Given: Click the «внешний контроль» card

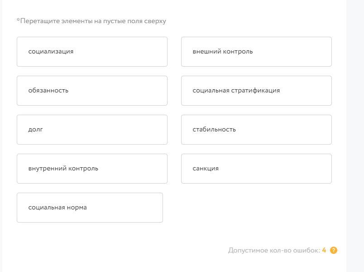Looking at the screenshot, I should [x=256, y=52].
